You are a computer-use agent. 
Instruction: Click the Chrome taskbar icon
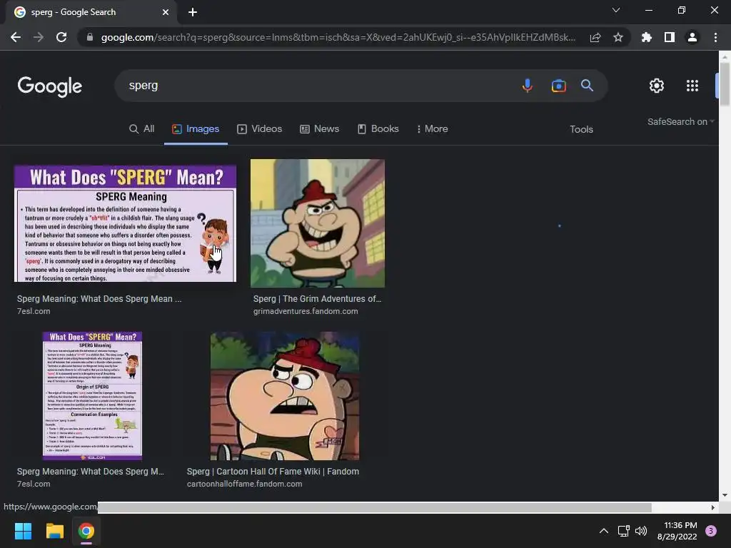pos(86,531)
